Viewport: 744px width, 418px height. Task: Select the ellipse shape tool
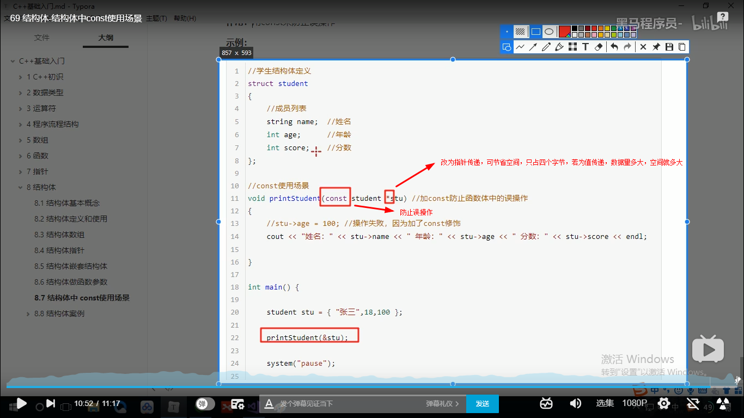point(549,32)
